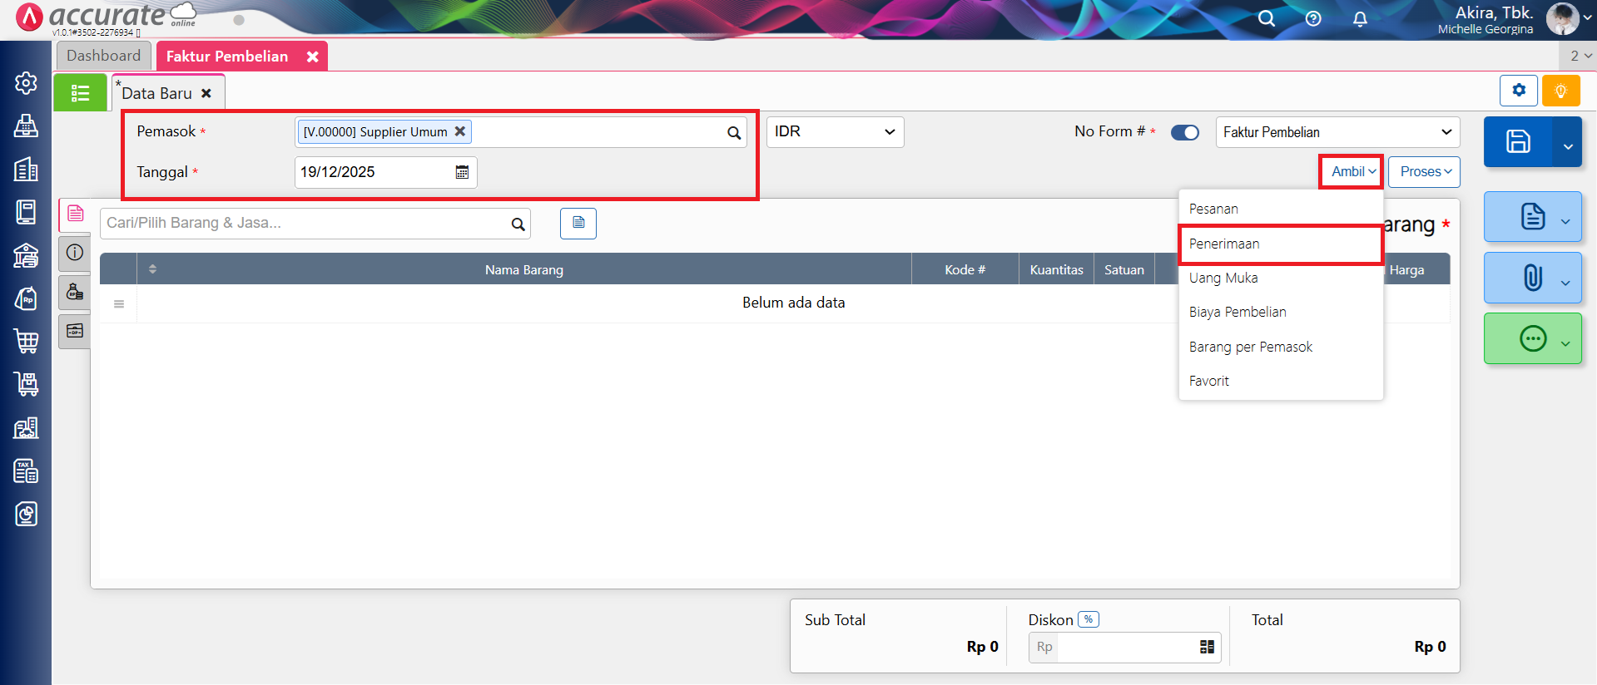Click the Ambil button
1597x685 pixels.
point(1352,172)
